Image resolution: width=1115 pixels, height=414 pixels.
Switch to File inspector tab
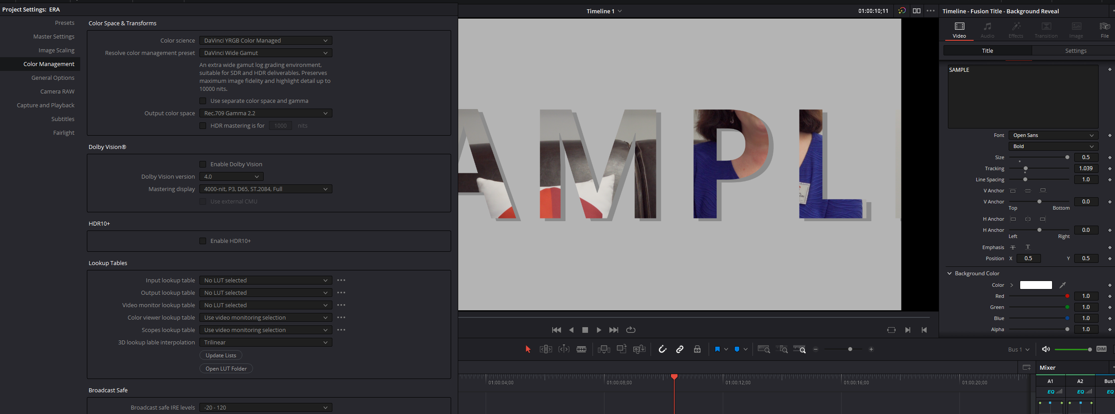point(1104,30)
